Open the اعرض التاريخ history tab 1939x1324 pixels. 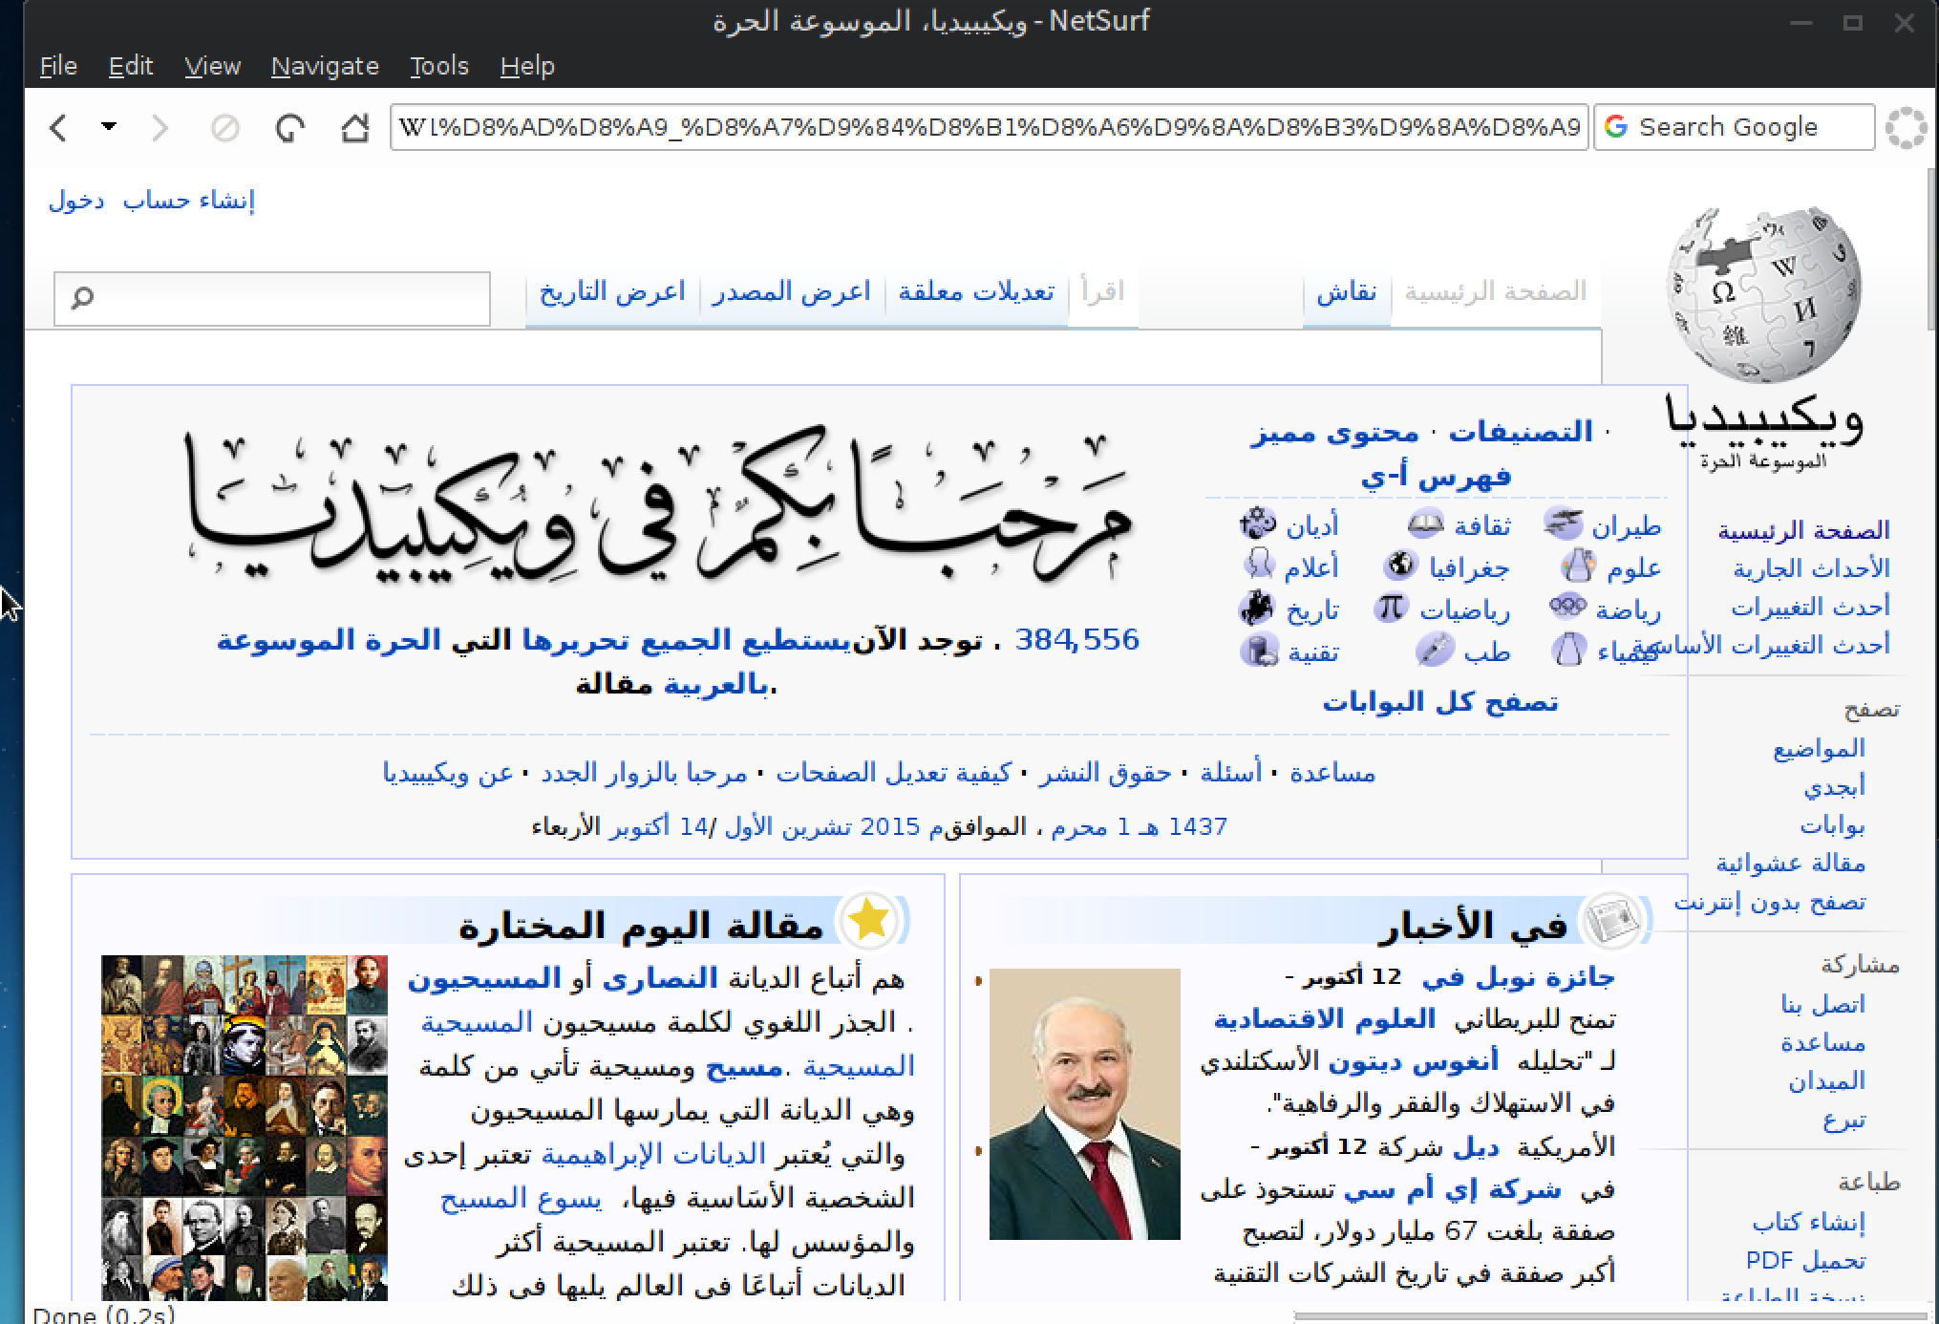(x=612, y=292)
